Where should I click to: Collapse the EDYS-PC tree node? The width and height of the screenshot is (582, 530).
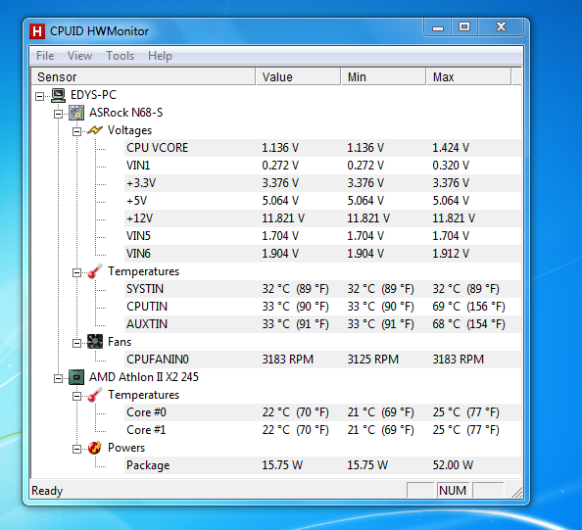(40, 97)
